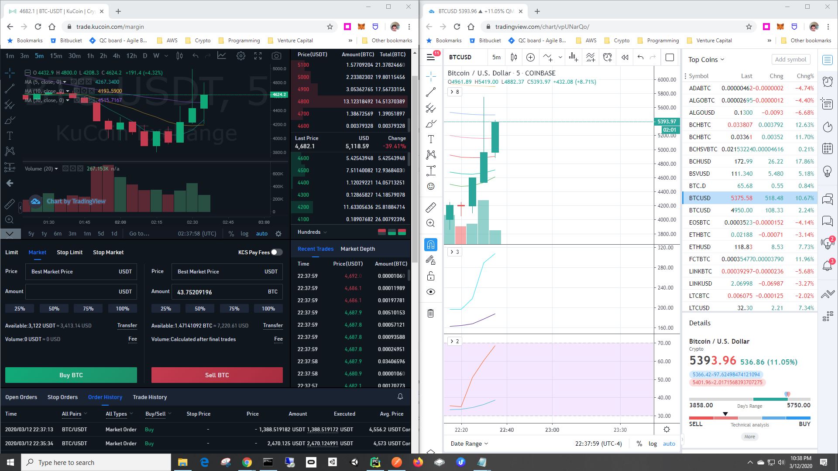The height and width of the screenshot is (471, 838).
Task: Click the technical analysis SELL-BUY gauge
Action: pos(749,418)
